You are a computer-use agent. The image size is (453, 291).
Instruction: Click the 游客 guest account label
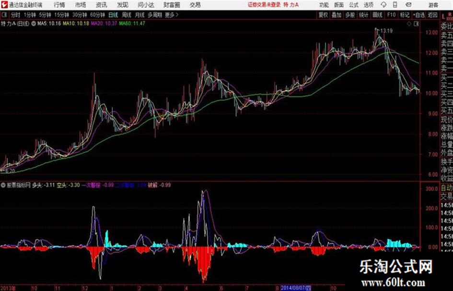click(x=433, y=5)
